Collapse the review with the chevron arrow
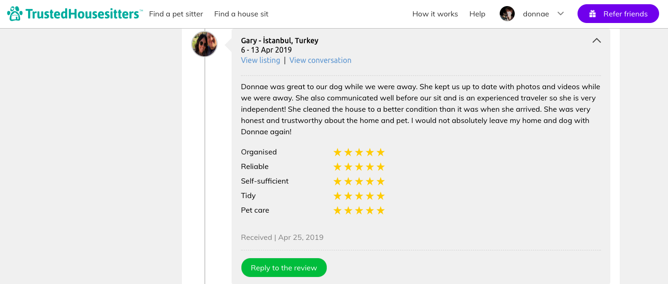The height and width of the screenshot is (284, 668). click(x=596, y=41)
